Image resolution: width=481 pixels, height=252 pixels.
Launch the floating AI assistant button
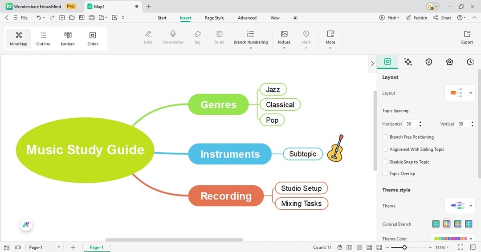(26, 225)
